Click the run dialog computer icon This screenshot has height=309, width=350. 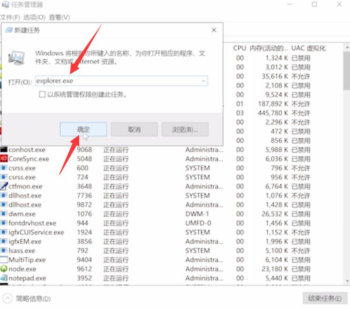(x=16, y=58)
